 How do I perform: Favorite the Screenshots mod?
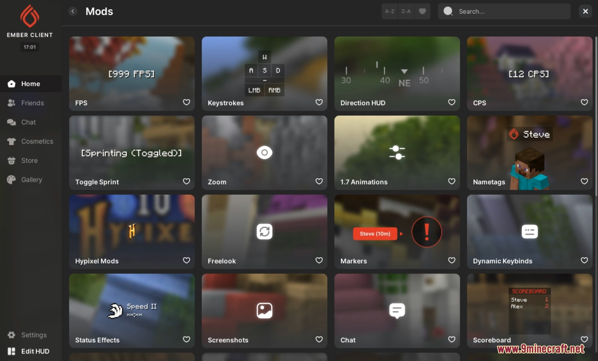(x=319, y=339)
